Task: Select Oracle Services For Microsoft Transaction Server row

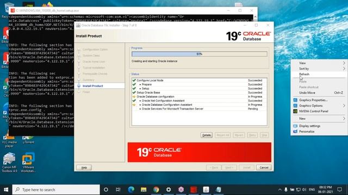Action: click(x=200, y=109)
